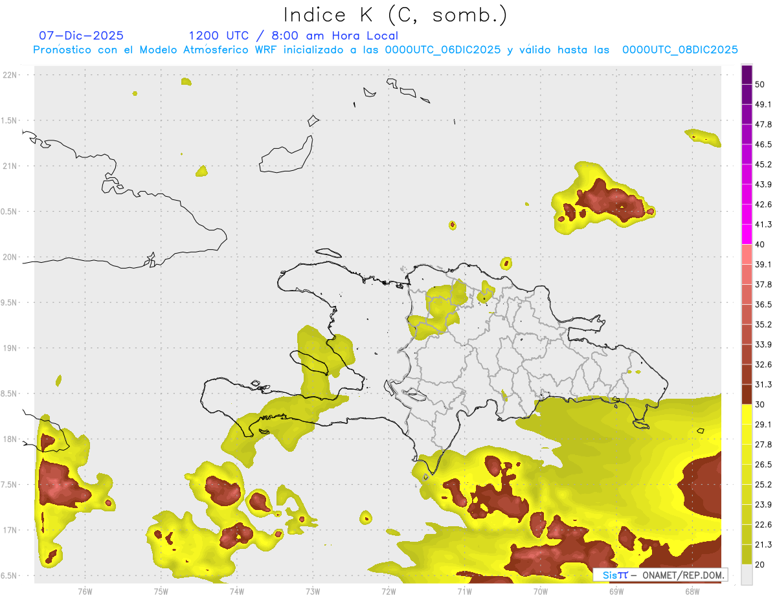Click the colorbar value "49.1"
777x600 pixels.
click(763, 104)
